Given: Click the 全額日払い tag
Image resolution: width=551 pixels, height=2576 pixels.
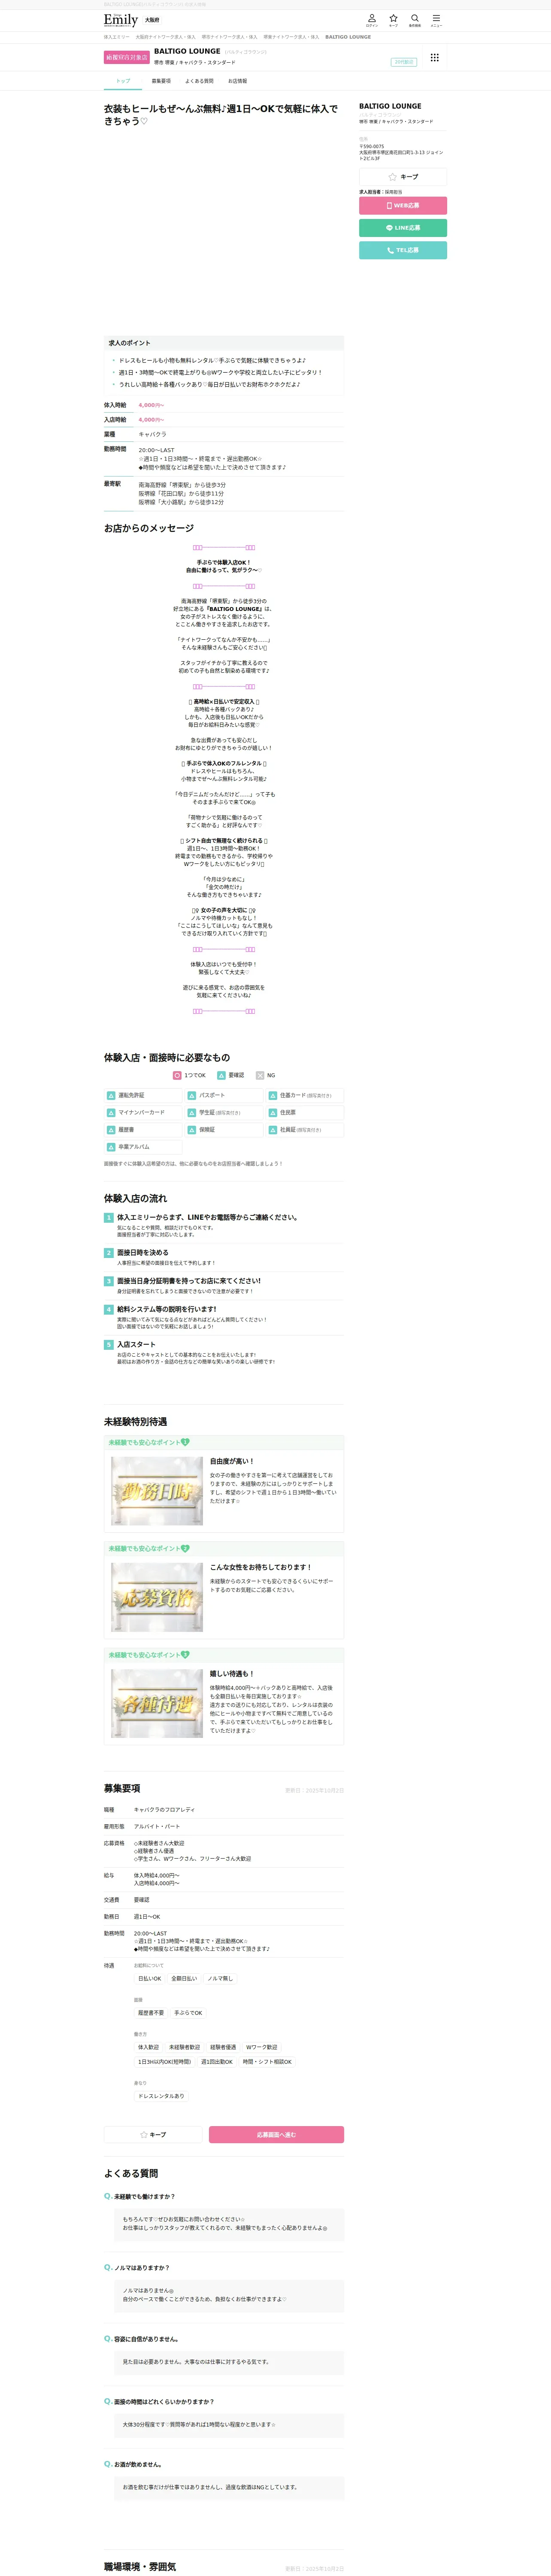Looking at the screenshot, I should coord(184,1978).
